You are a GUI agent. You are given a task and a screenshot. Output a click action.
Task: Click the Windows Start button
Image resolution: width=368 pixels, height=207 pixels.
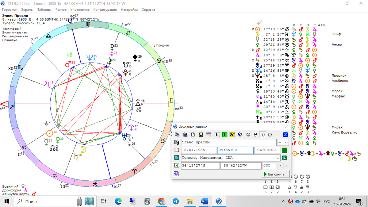click(x=7, y=201)
